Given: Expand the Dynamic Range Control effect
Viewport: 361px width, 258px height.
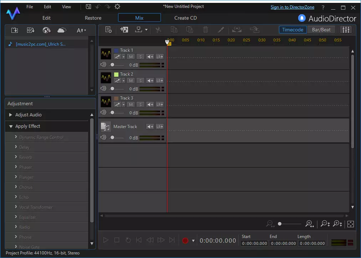Looking at the screenshot, I should [16, 137].
